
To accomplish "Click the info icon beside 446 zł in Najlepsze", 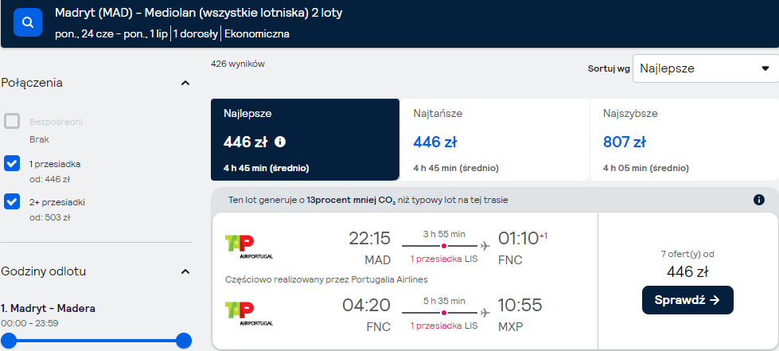I will pyautogui.click(x=280, y=142).
